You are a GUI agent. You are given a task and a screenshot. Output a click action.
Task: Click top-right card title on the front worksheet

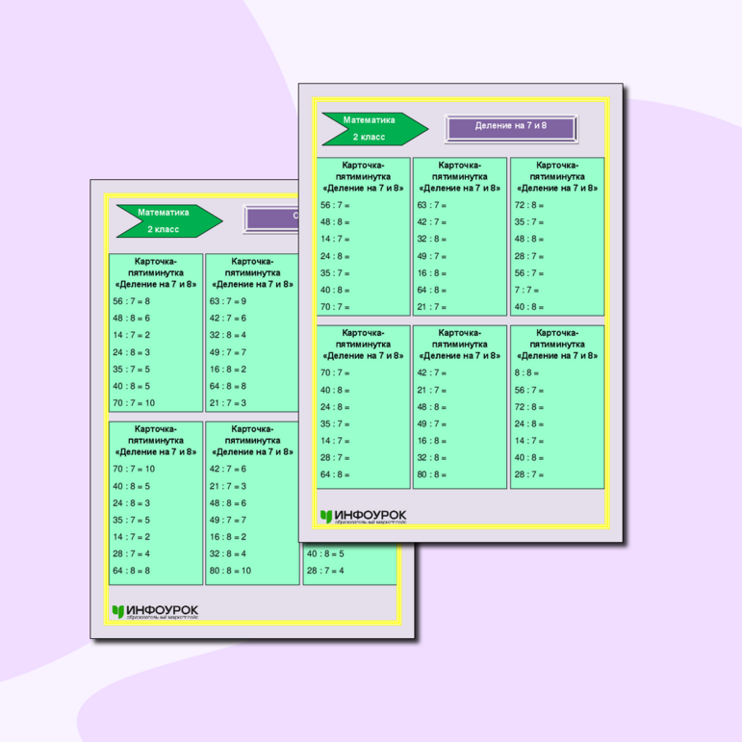(556, 177)
